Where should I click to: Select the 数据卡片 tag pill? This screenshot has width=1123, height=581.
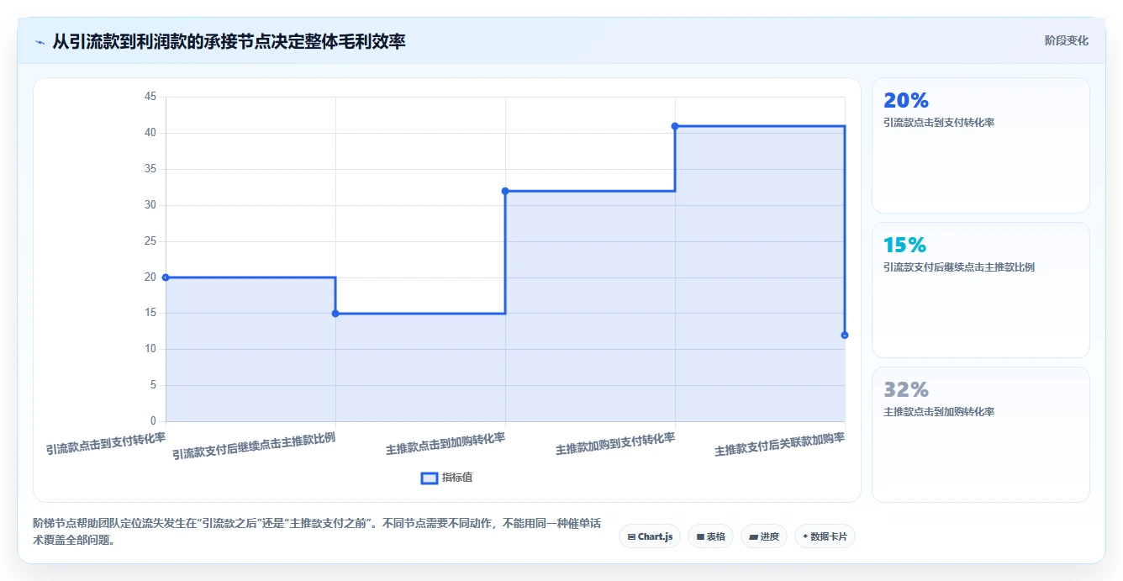click(x=825, y=536)
